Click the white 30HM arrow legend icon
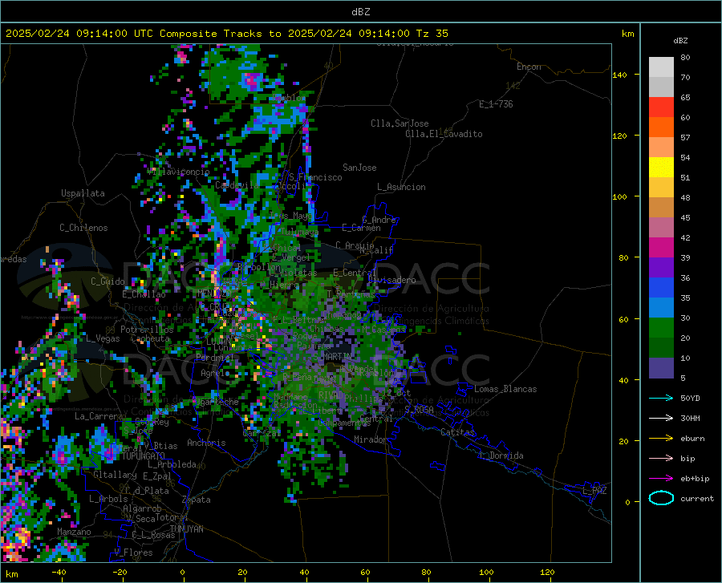722x583 pixels. 661,419
